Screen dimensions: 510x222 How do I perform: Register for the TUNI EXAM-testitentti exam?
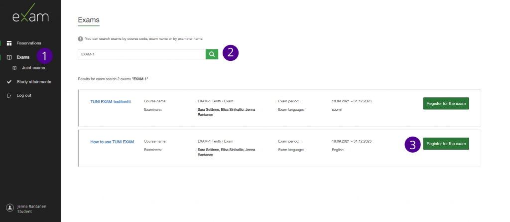coord(446,104)
